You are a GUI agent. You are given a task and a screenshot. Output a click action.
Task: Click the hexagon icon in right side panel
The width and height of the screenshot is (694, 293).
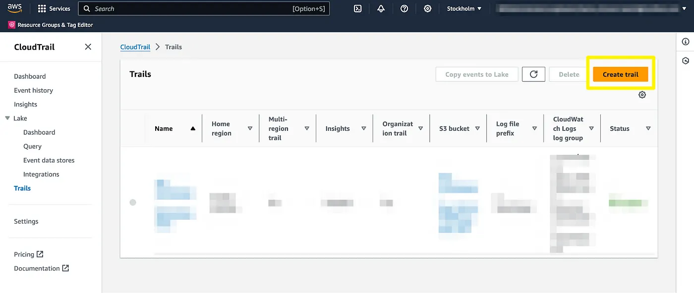pyautogui.click(x=686, y=60)
